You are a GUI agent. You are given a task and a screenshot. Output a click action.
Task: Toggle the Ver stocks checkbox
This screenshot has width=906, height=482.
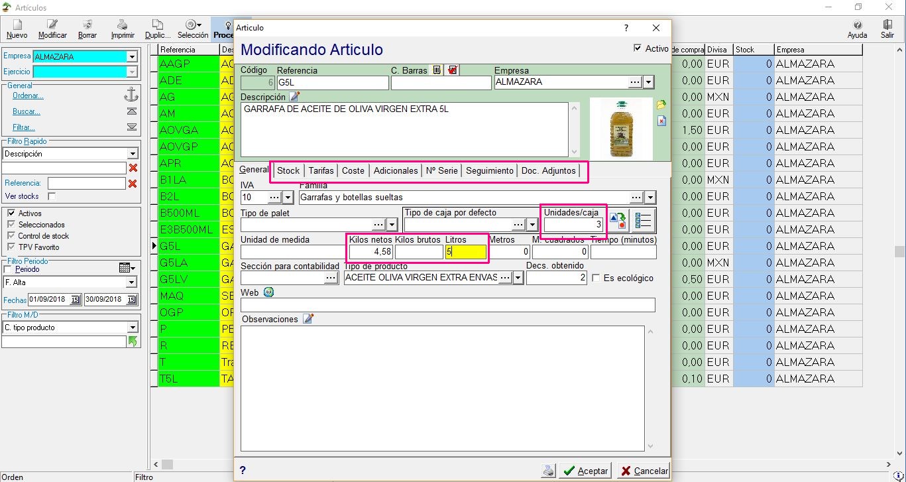[52, 196]
